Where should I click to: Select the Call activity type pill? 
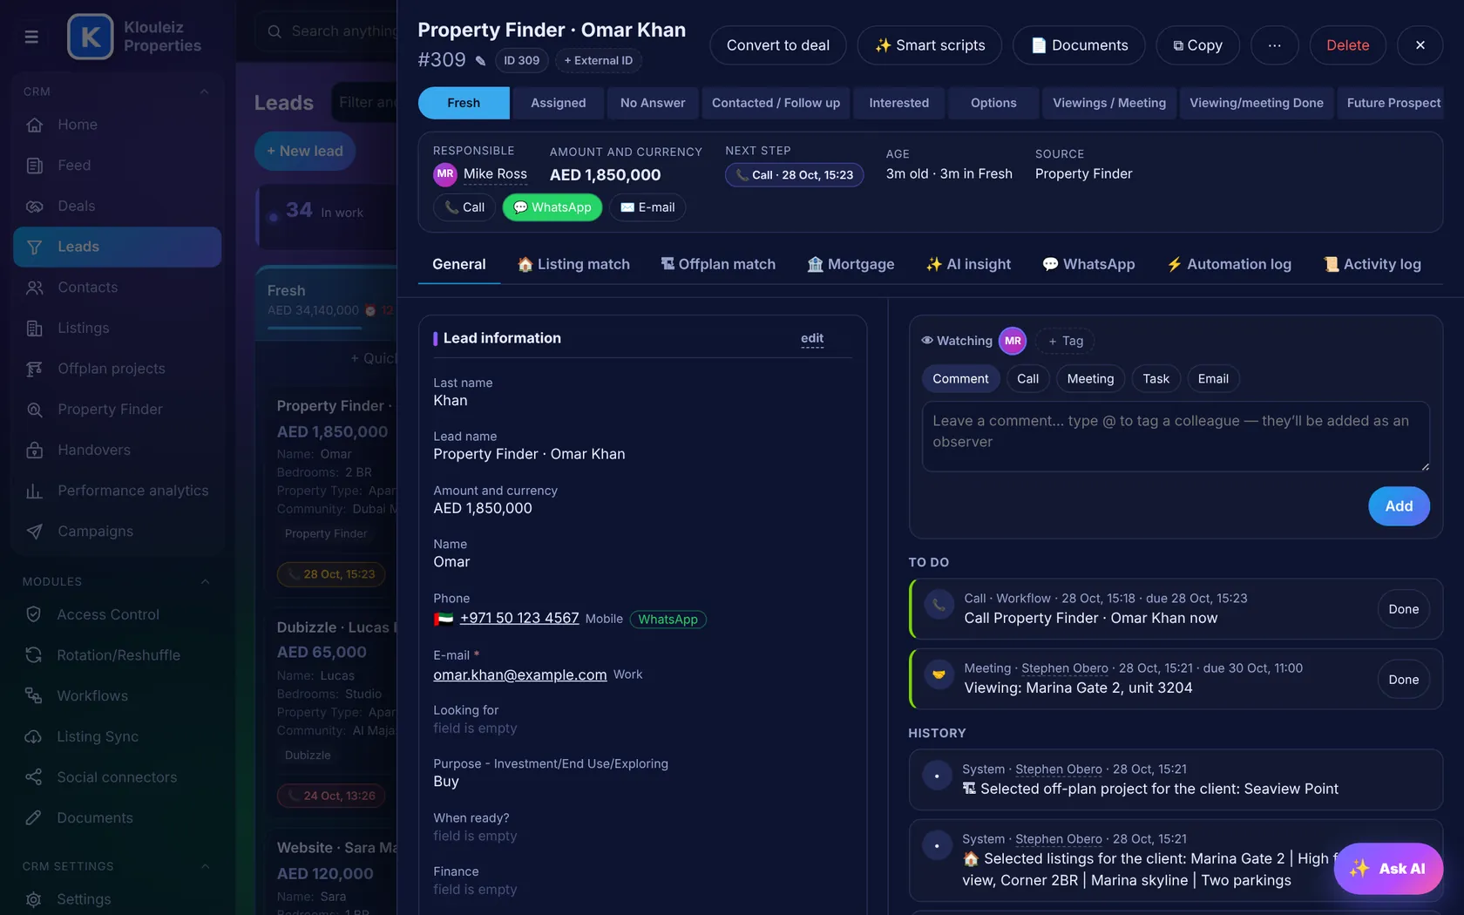1027,379
